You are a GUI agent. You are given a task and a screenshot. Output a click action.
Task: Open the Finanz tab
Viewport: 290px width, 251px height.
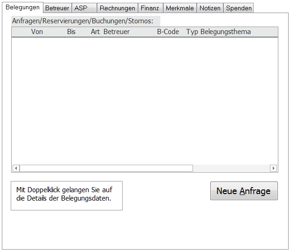click(150, 8)
